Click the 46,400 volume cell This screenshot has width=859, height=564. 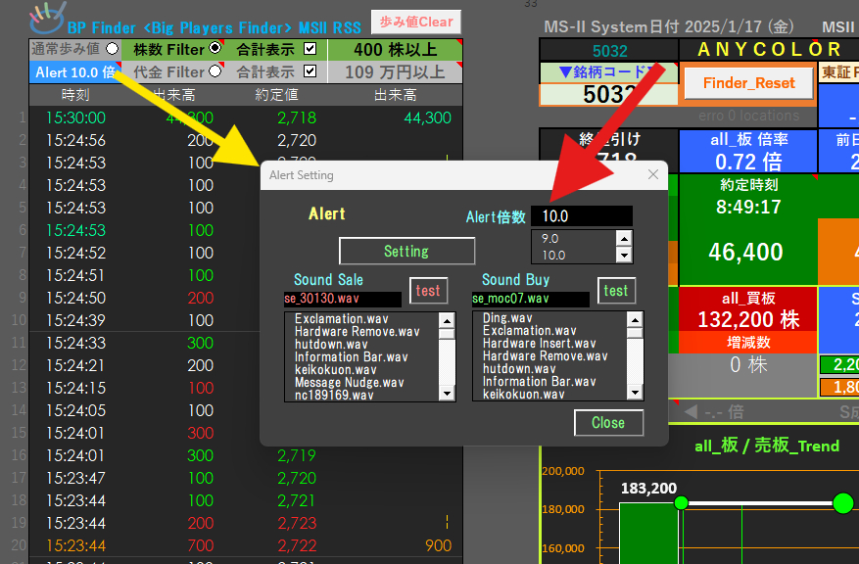[745, 252]
